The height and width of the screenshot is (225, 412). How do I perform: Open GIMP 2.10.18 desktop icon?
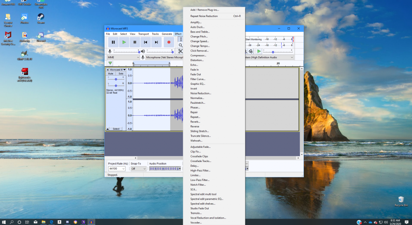25,55
